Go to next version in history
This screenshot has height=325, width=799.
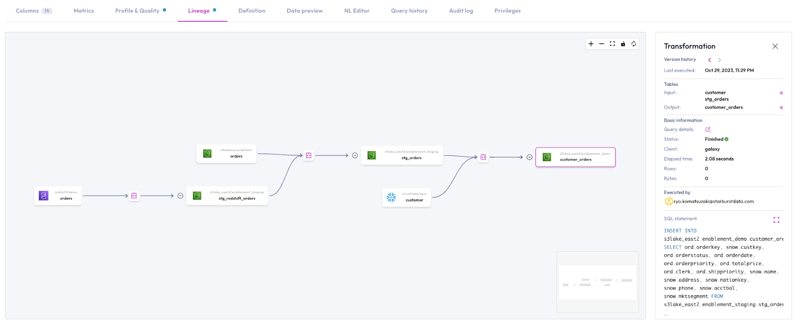click(x=720, y=60)
